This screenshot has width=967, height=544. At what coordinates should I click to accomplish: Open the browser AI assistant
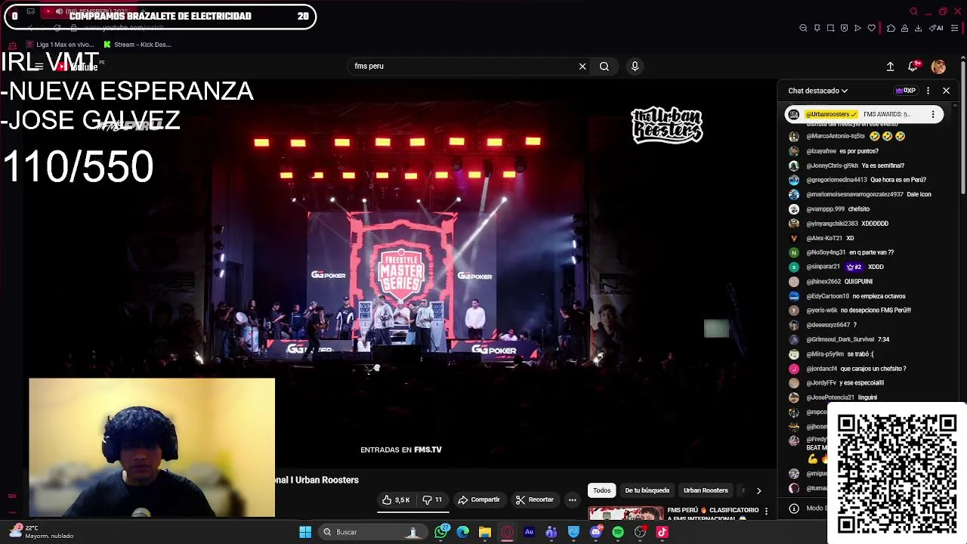coord(936,28)
